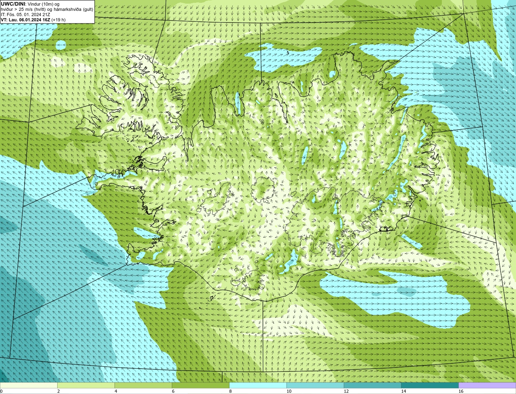Click the title line 'UWC/DINI: Vindur (10m) og'
Screen dimensions: 516x394
click(x=30, y=4)
